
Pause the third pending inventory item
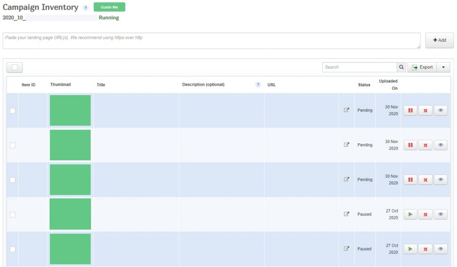(x=410, y=179)
